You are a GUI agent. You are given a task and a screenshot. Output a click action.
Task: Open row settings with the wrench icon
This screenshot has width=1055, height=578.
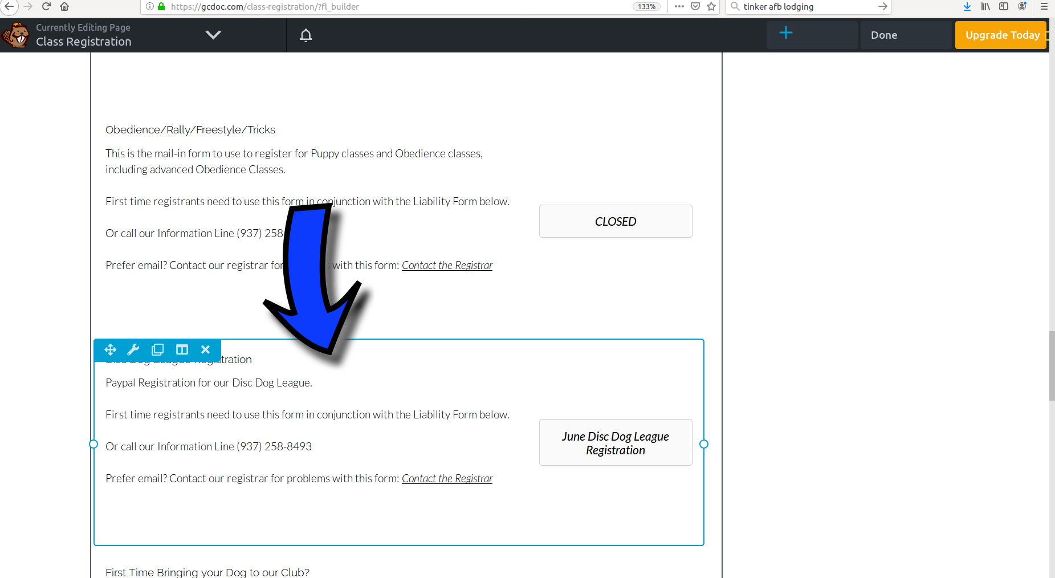pyautogui.click(x=133, y=349)
